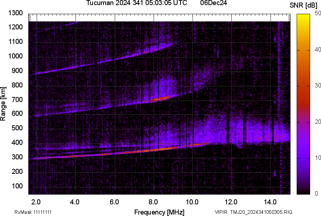The image size is (321, 216).
Task: Click the range tick label '800'
Action: point(17,85)
